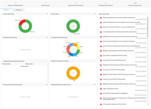Screen dimensions: 151x109
Task: Click the Patch Description column header
Action: [x=6, y=64]
